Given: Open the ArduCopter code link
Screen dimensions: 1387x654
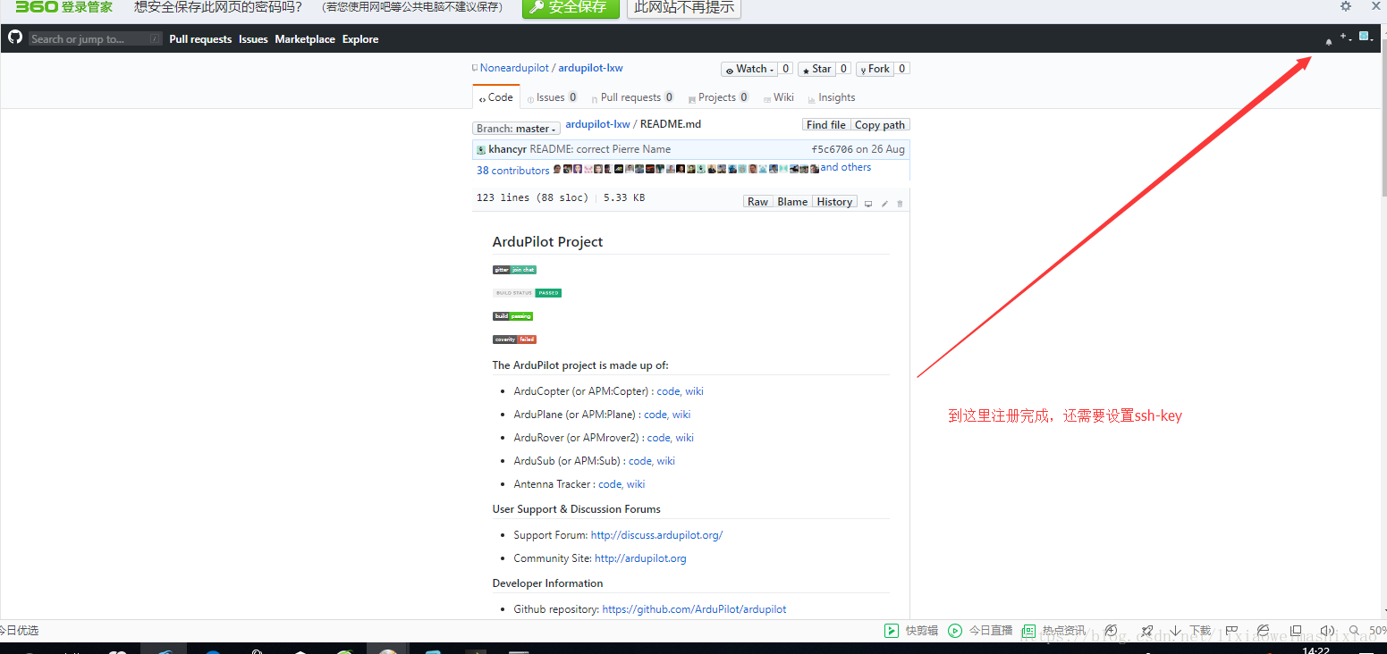Looking at the screenshot, I should coord(668,391).
